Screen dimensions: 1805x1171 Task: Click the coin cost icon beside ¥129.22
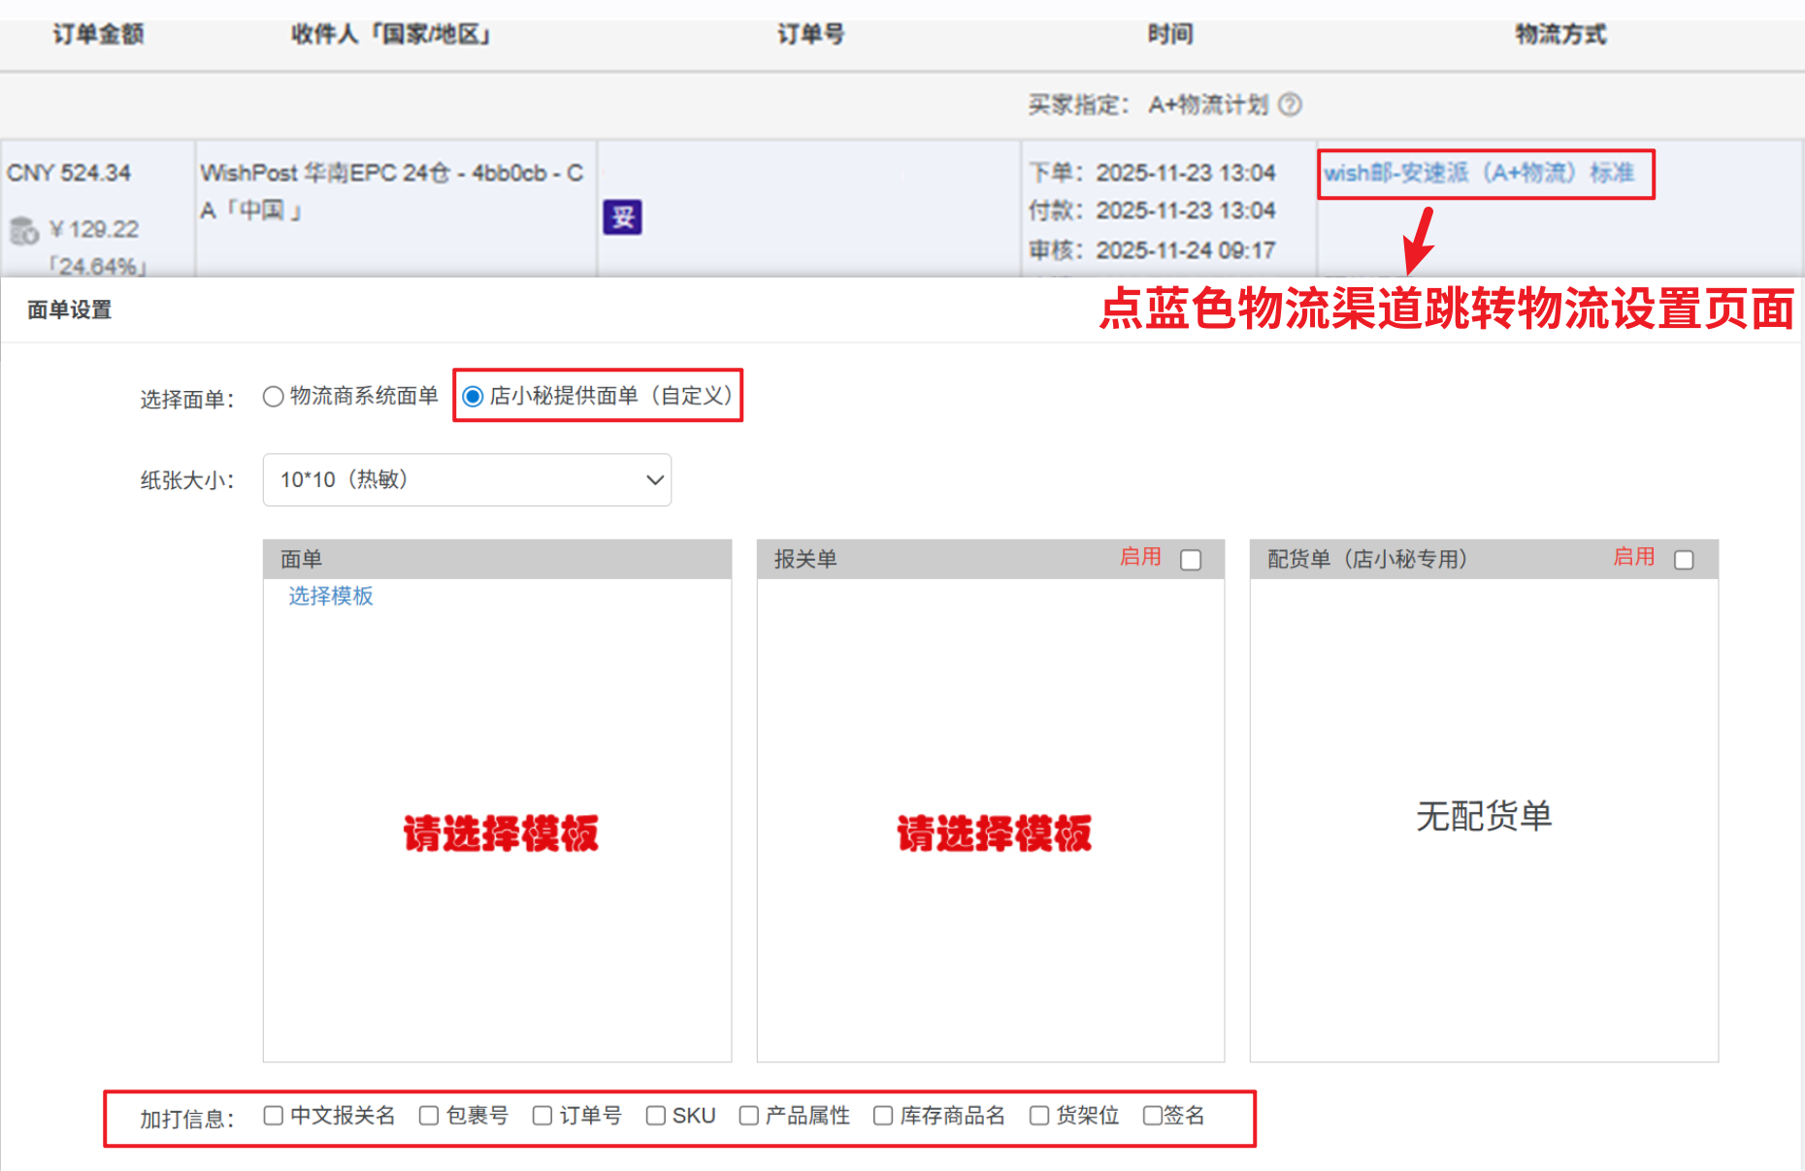23,231
